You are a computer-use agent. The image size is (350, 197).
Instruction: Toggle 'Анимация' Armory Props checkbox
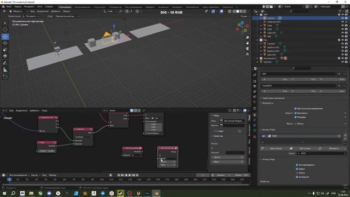pos(297,177)
